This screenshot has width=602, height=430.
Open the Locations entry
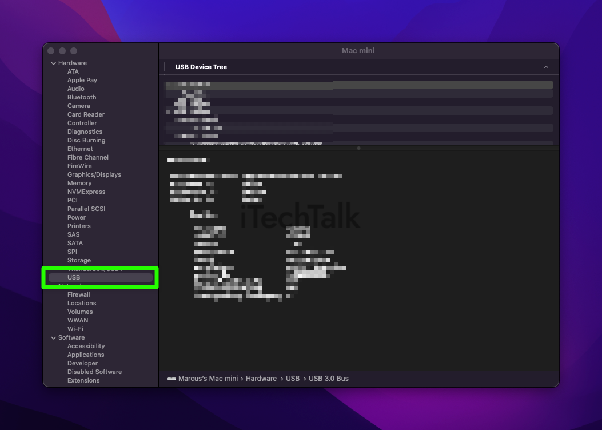point(82,303)
